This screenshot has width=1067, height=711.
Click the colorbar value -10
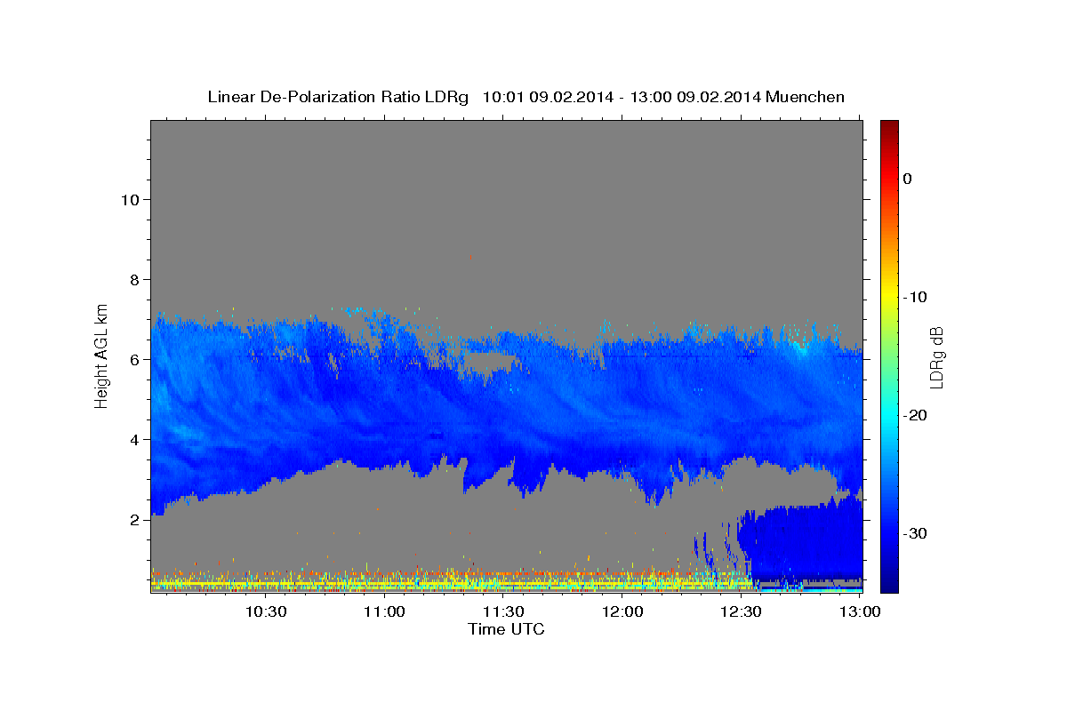914,297
